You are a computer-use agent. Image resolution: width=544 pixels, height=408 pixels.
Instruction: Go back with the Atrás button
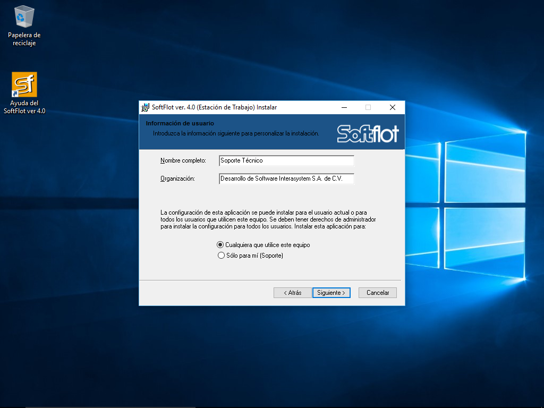[x=292, y=293]
